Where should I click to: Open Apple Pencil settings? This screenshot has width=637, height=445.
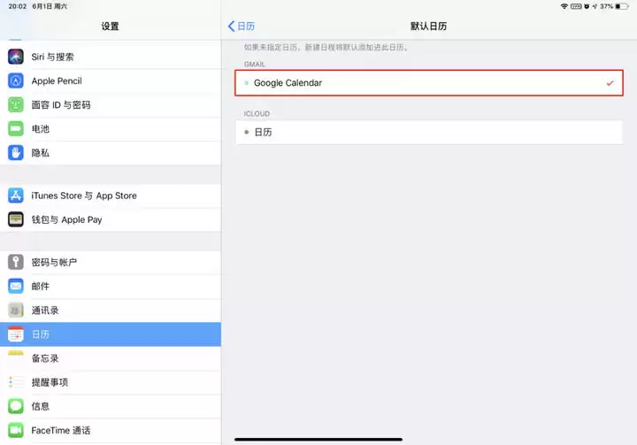111,81
